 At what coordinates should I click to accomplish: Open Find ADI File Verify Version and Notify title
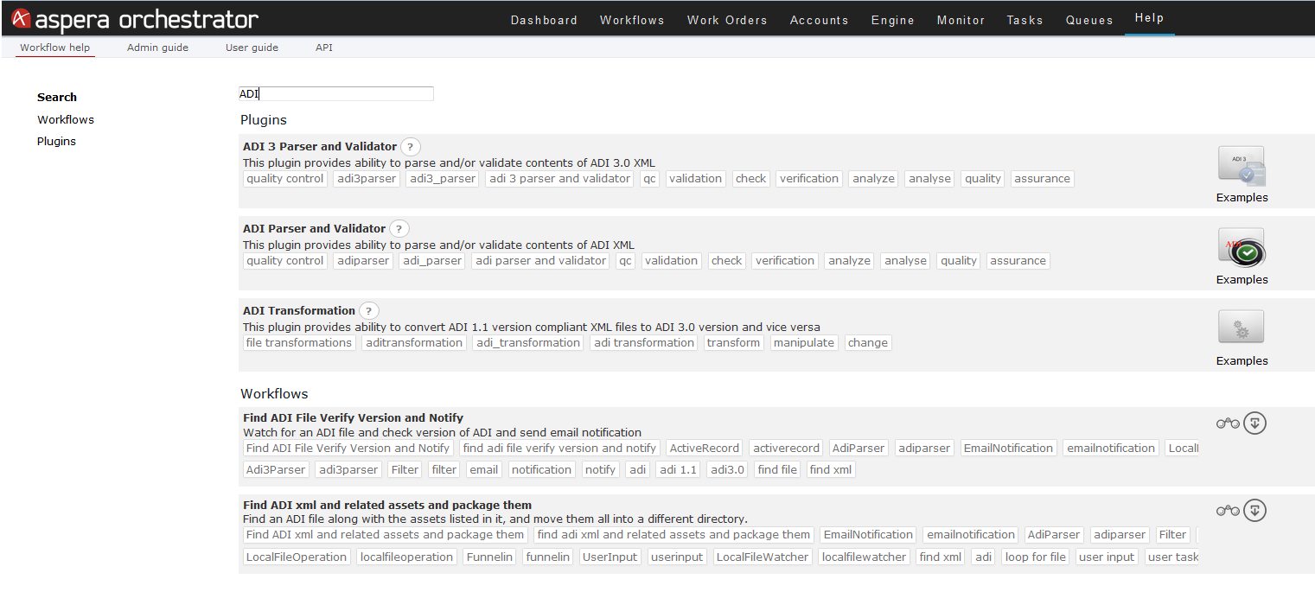coord(353,418)
